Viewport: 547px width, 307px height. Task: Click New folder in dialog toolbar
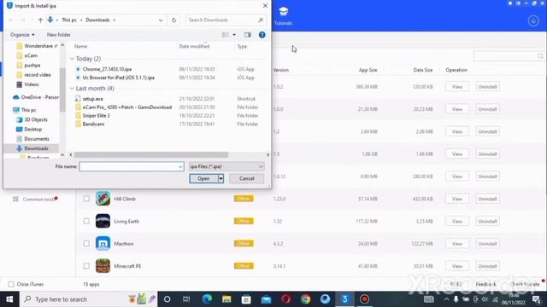pos(59,35)
